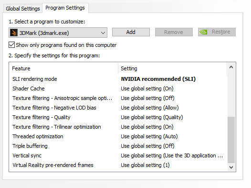The image size is (251, 188).
Task: Select the Program Settings tab
Action: (65, 8)
